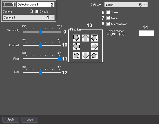Open the Camera 1 dropdown
Image resolution: width=159 pixels, height=124 pixels.
click(29, 17)
